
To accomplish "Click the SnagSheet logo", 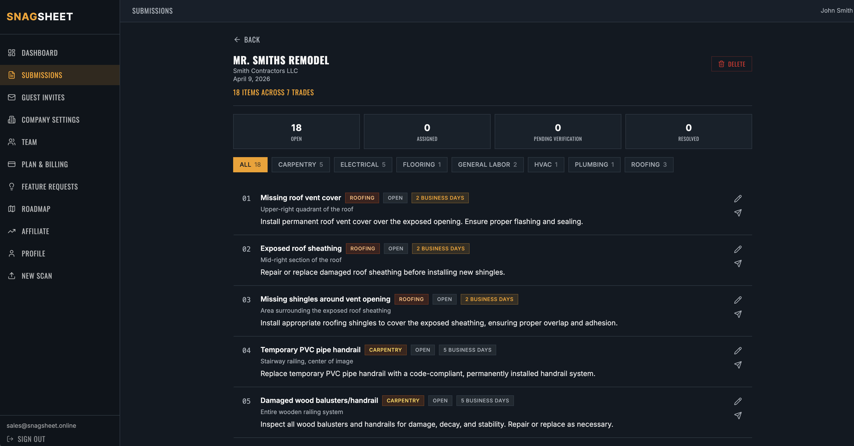I will 40,16.
